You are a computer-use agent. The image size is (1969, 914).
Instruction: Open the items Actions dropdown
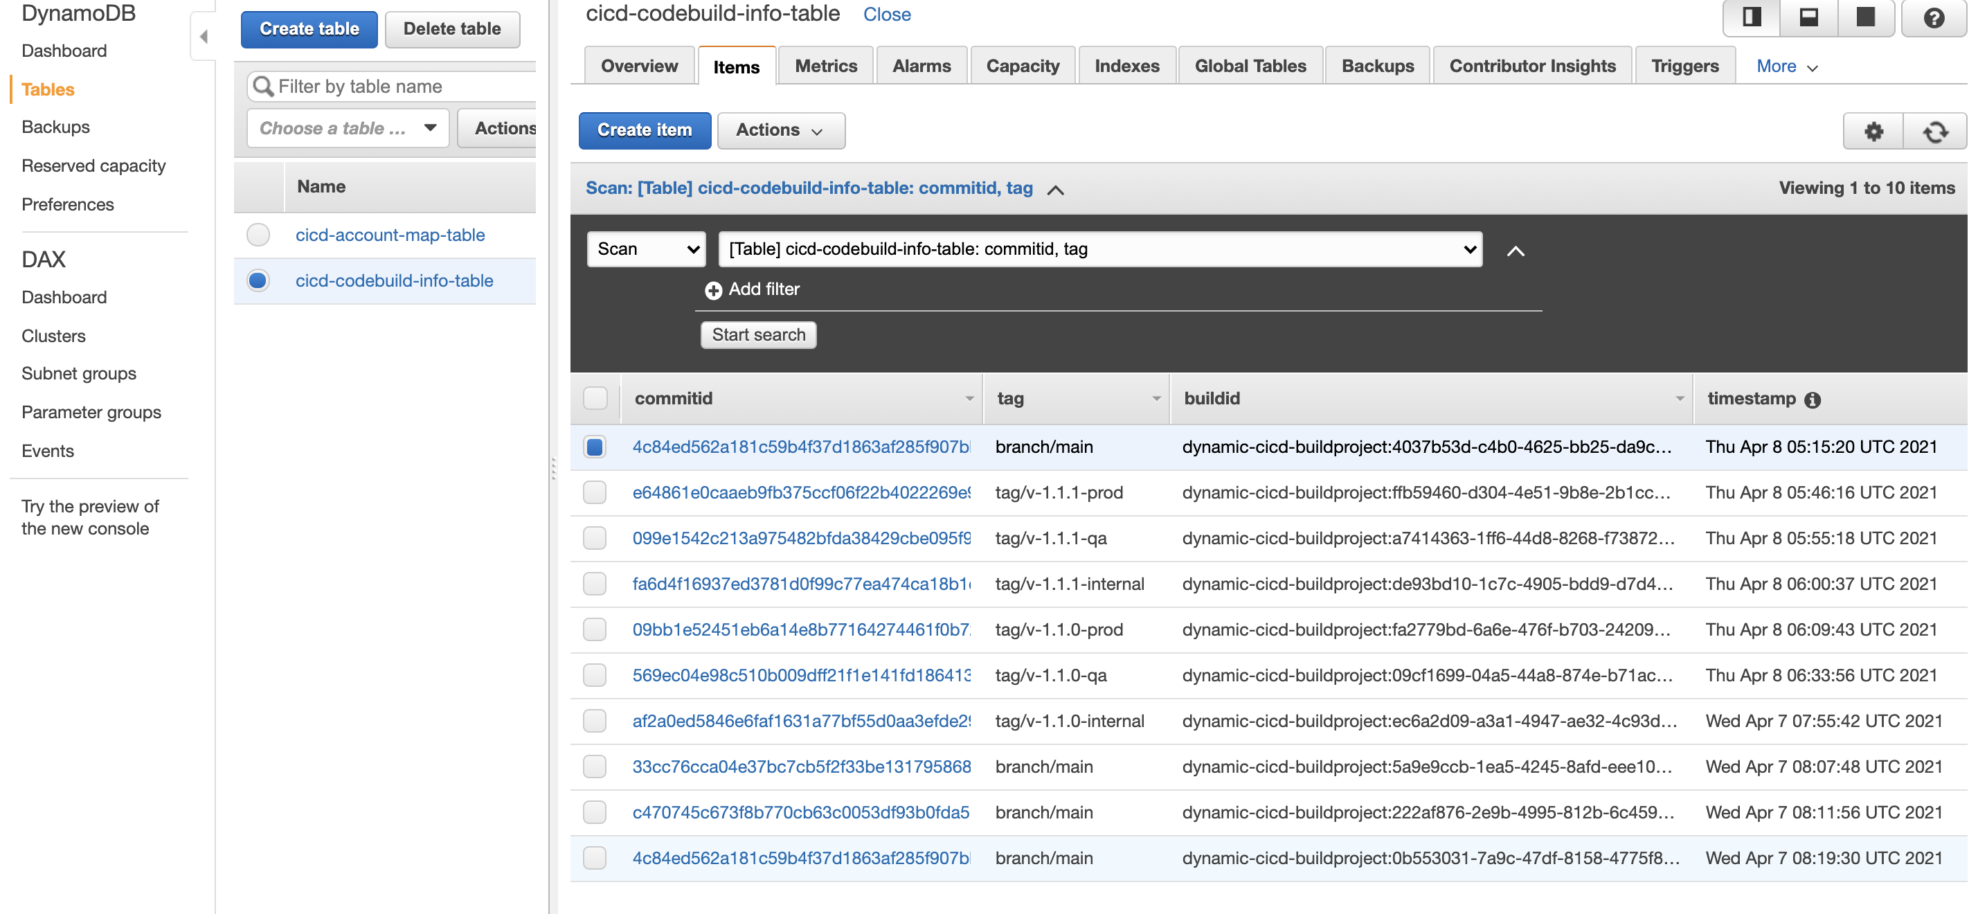(x=780, y=131)
